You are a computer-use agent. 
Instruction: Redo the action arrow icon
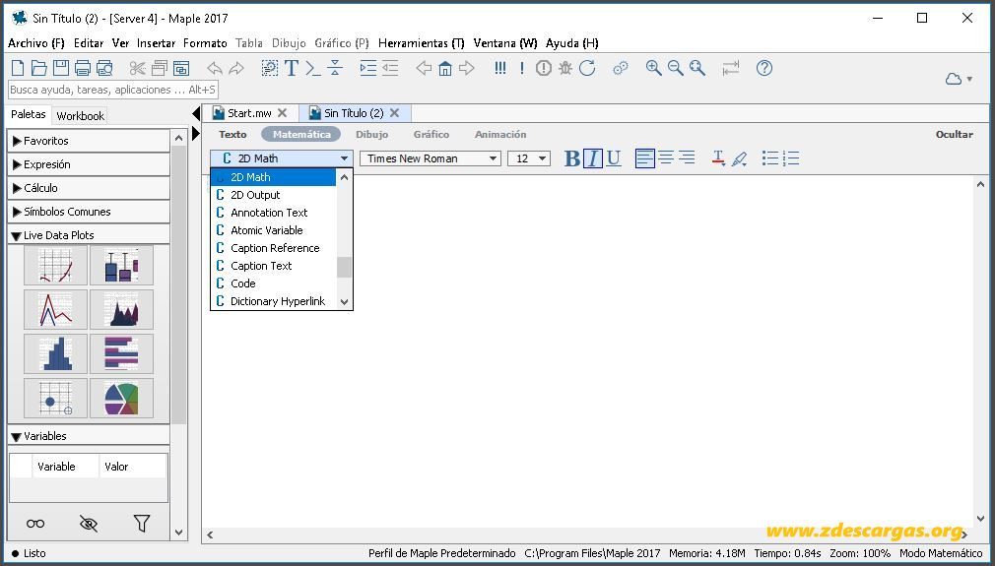point(236,68)
